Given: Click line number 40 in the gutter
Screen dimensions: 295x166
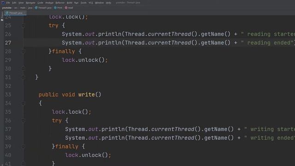Looking at the screenshot, I should point(8,155).
